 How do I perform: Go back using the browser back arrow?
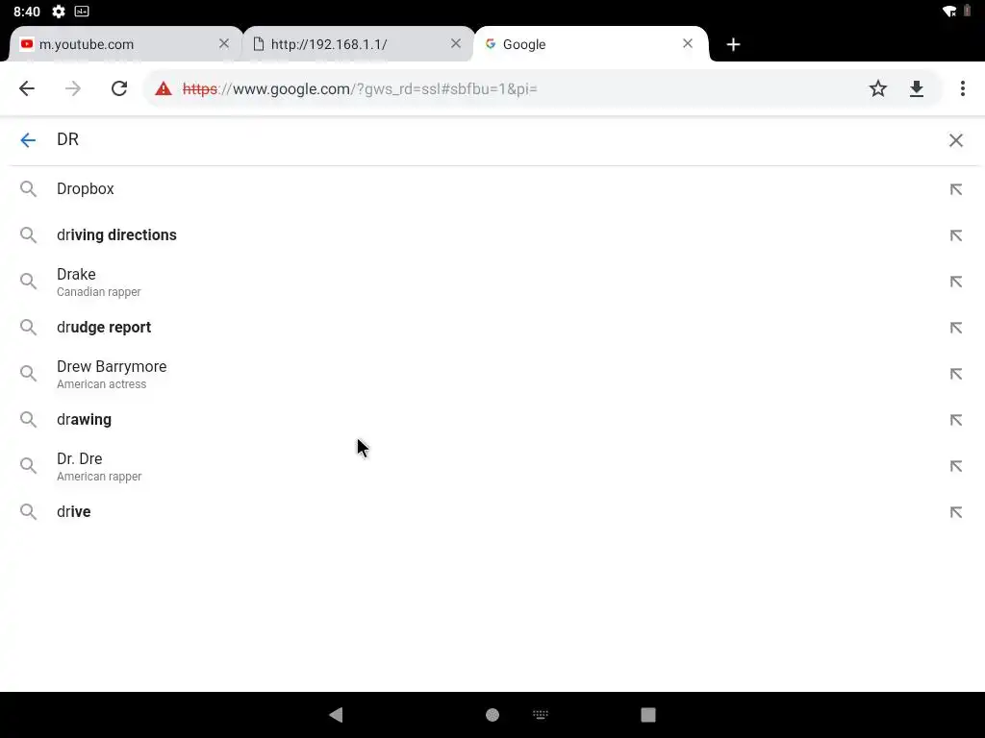coord(27,88)
